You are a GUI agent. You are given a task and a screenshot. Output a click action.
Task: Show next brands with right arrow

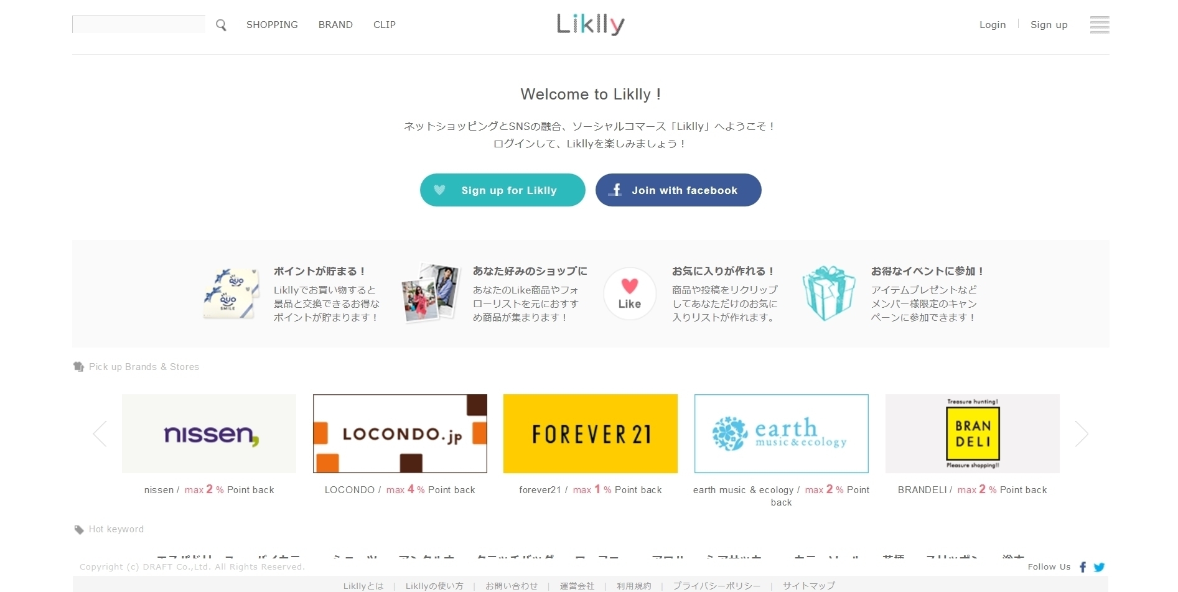tap(1082, 433)
